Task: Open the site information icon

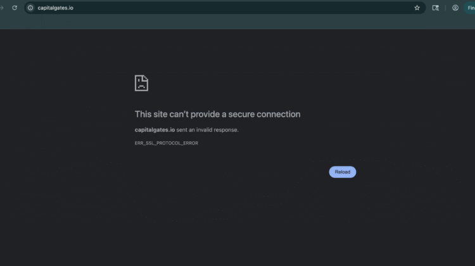Action: point(30,8)
